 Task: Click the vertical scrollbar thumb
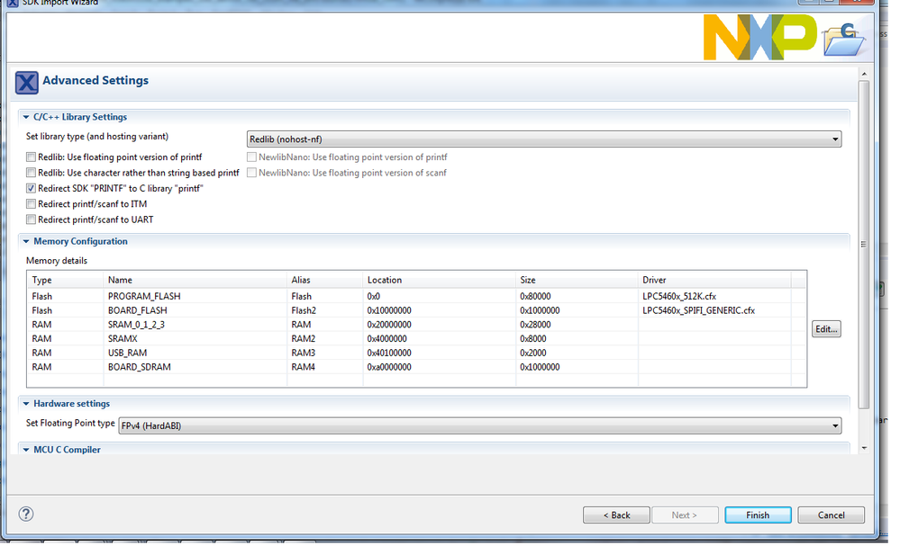point(864,244)
